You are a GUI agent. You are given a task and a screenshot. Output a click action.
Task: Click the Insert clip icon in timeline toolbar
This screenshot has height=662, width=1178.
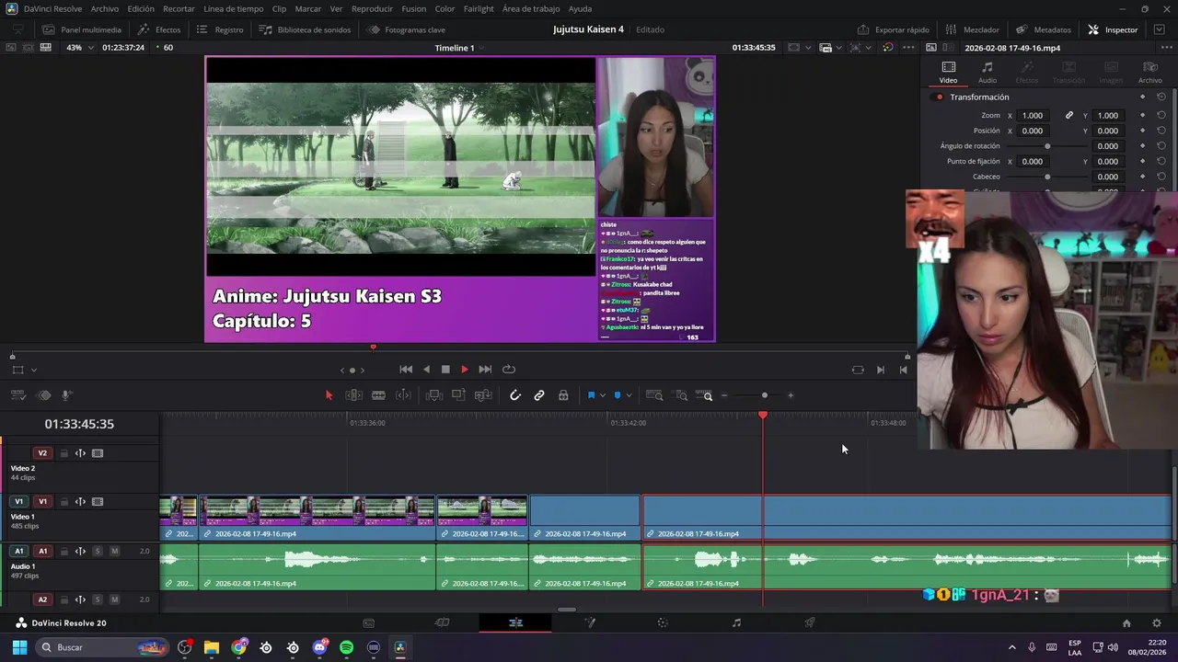[434, 395]
